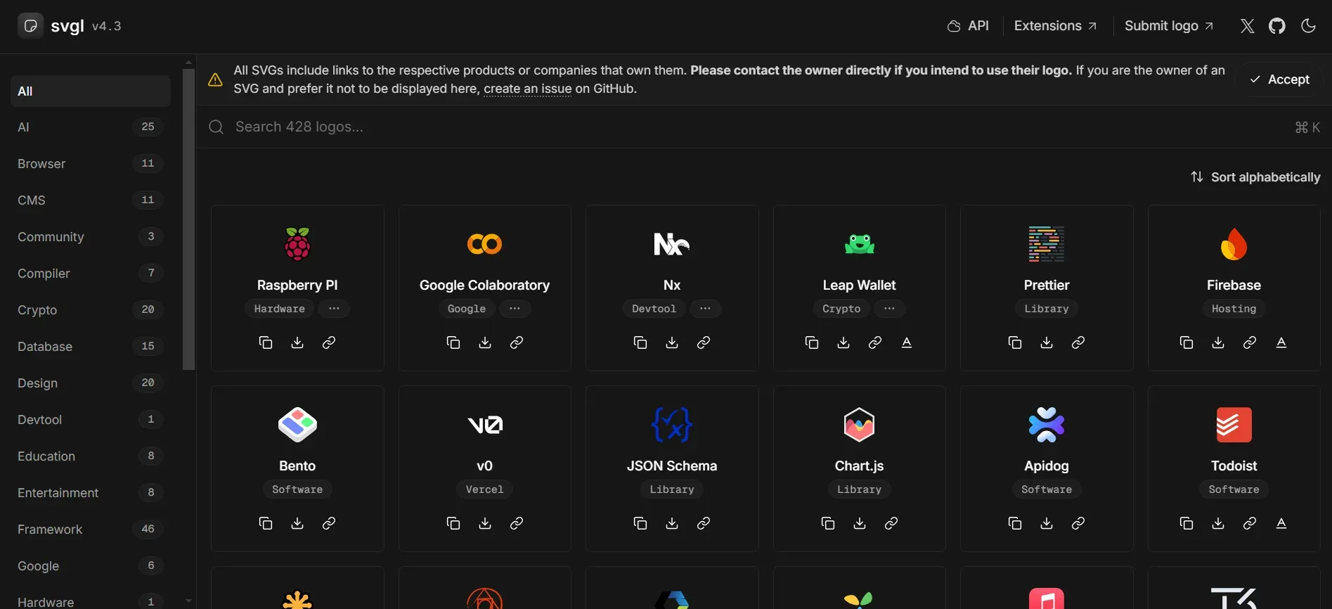Screen dimensions: 1332x609
Task: Download the Leap Wallet logo
Action: (x=843, y=342)
